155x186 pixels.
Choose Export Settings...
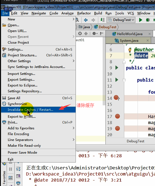click(38, 80)
